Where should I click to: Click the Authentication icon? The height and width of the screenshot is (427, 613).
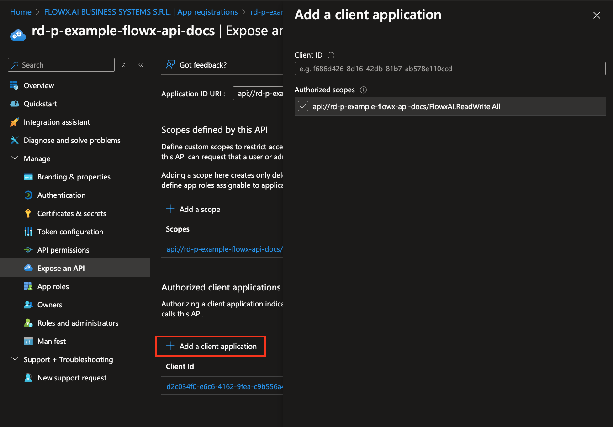(x=28, y=195)
